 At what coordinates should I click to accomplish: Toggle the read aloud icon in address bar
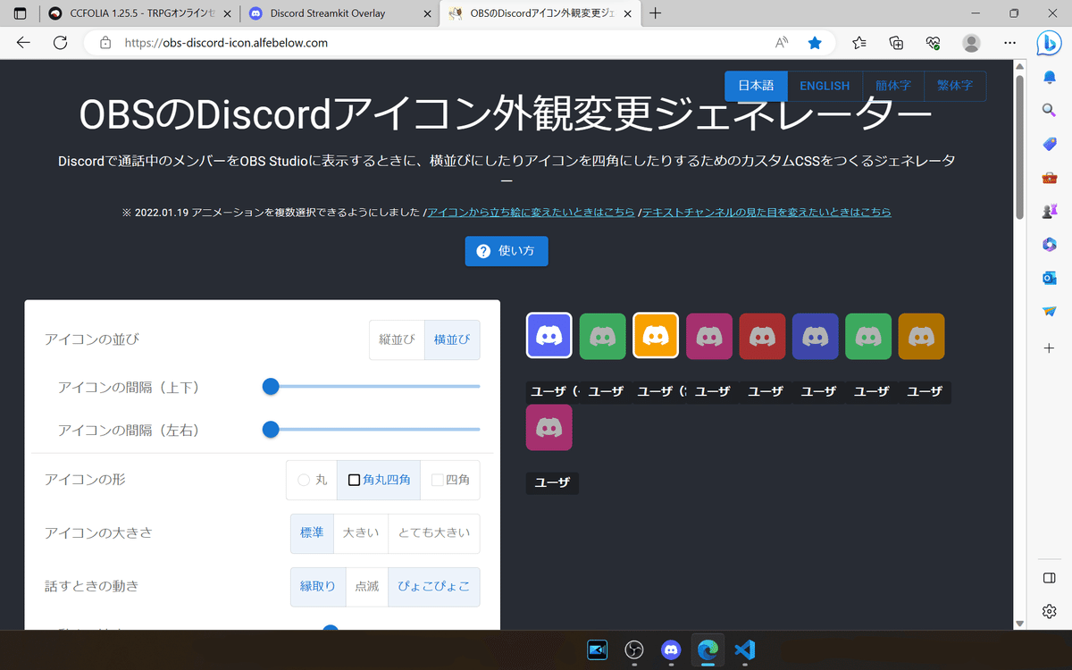click(x=782, y=42)
